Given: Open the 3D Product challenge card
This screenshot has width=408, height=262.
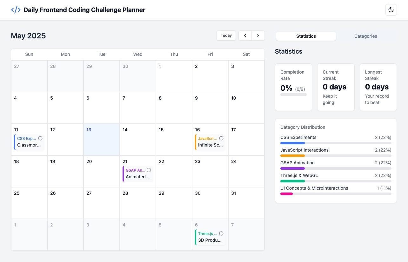Looking at the screenshot, I should click(x=210, y=240).
